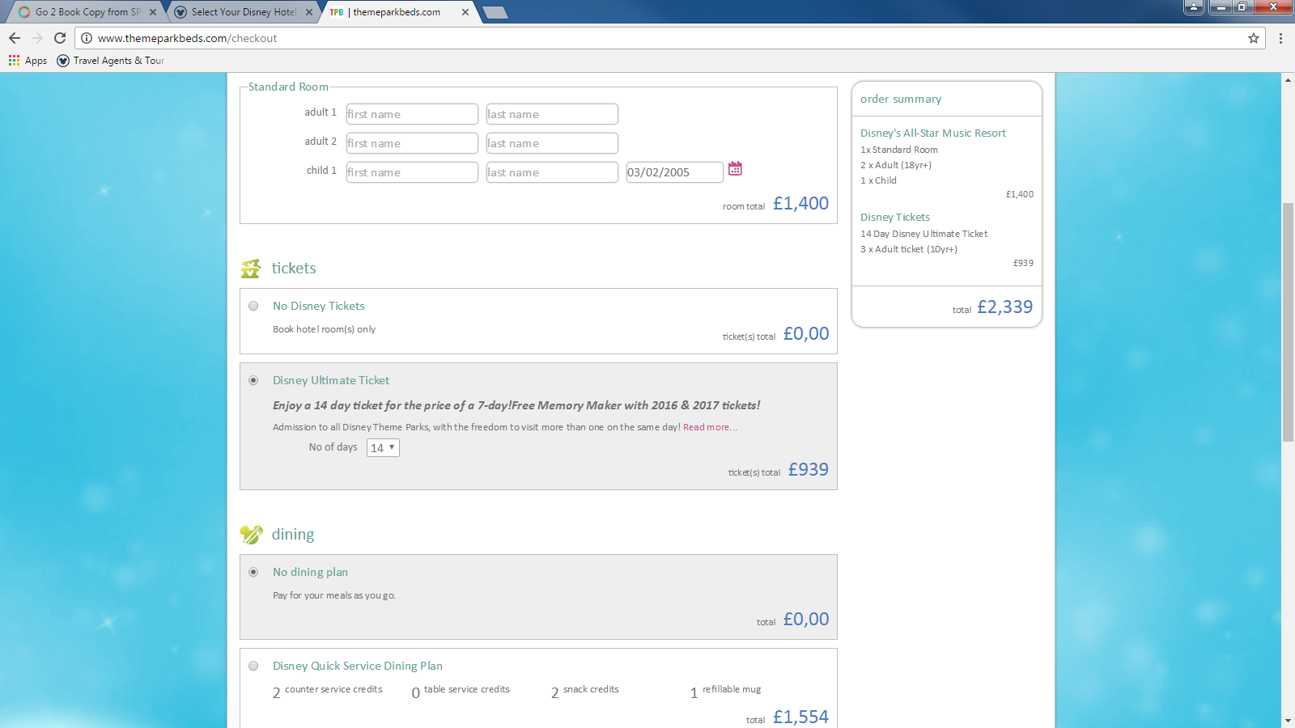Select the No Disney Tickets option
The width and height of the screenshot is (1295, 728).
coord(253,306)
